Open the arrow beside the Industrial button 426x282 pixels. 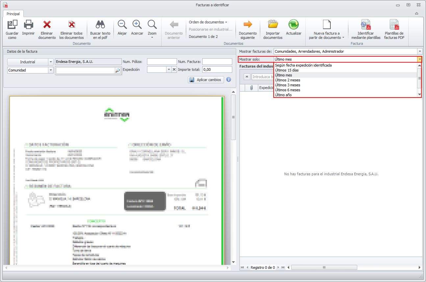pos(51,62)
